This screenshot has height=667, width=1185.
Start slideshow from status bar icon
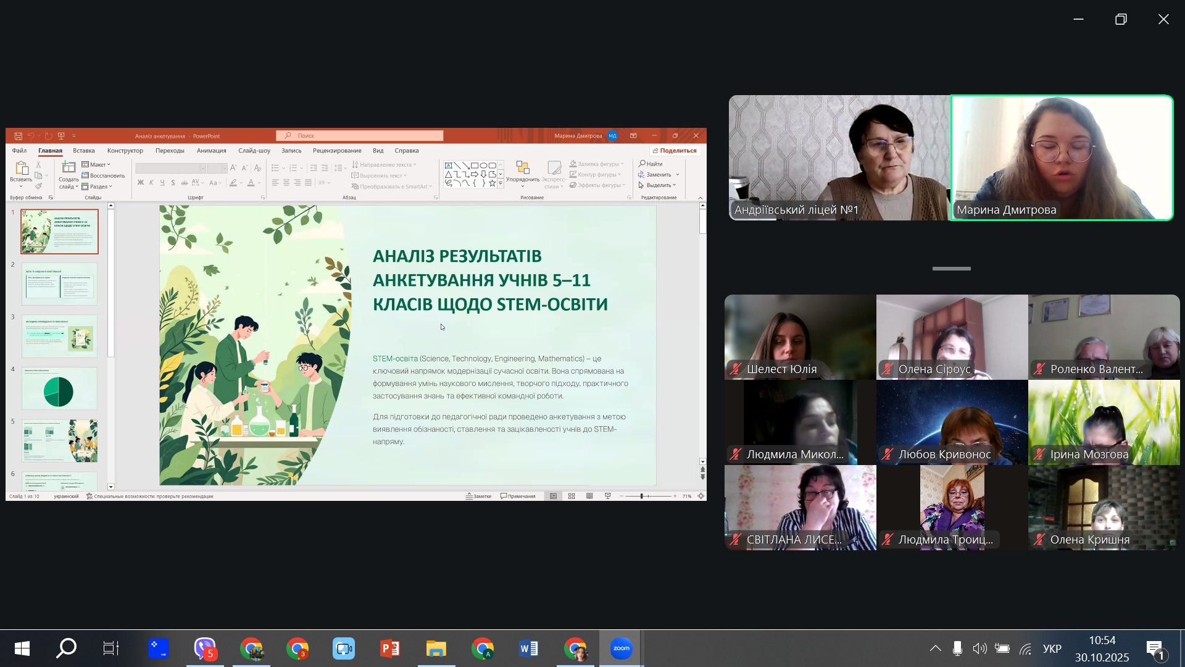click(x=608, y=496)
